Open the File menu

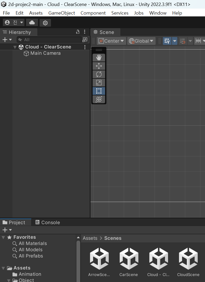(7, 13)
